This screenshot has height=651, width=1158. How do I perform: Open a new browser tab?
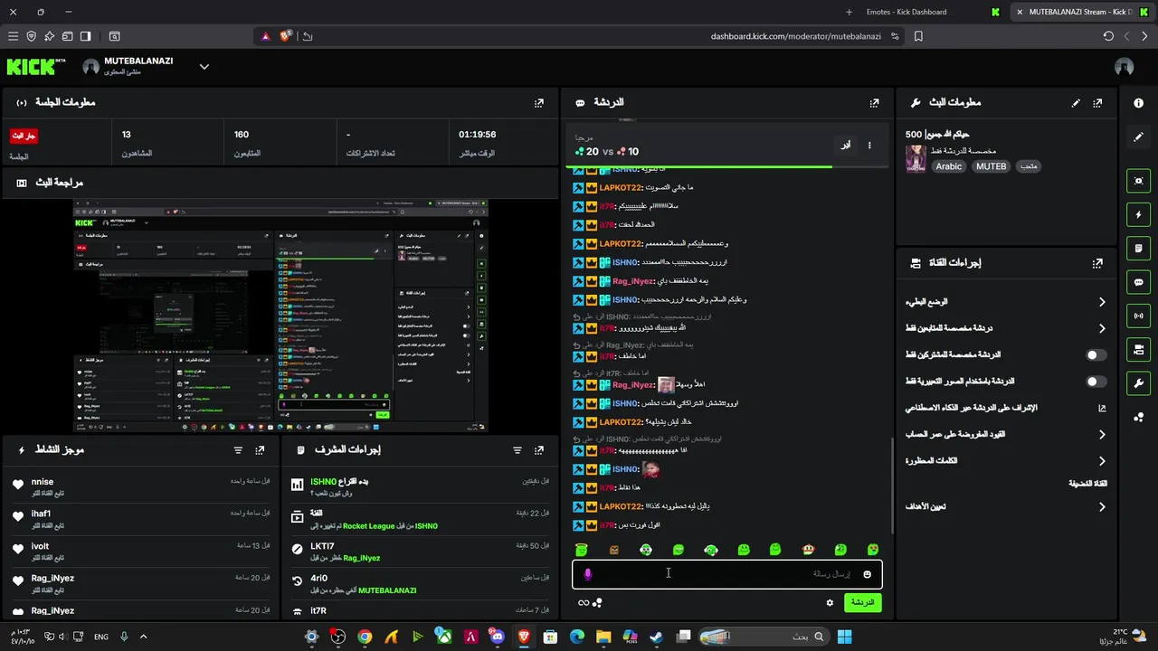click(849, 12)
